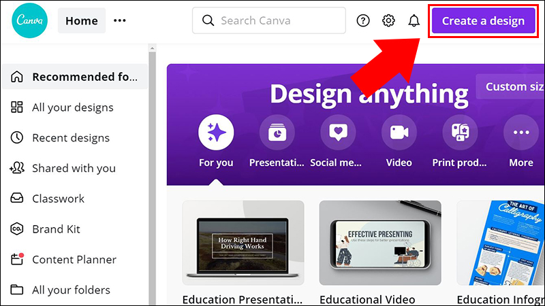Select the Presentations category icon

(277, 132)
